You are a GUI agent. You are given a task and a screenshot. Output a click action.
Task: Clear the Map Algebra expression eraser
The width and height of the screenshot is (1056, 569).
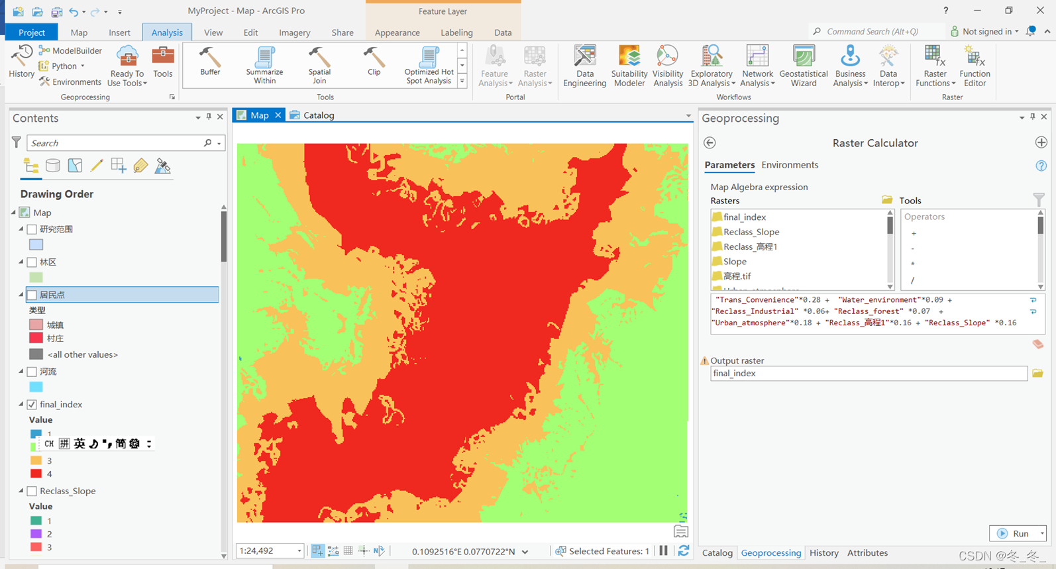pos(1037,344)
